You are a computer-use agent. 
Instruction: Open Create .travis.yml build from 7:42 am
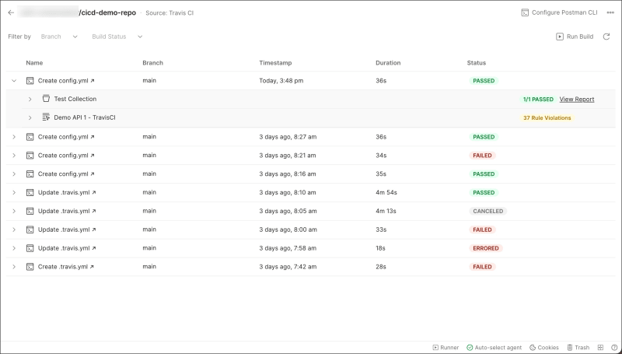point(66,267)
